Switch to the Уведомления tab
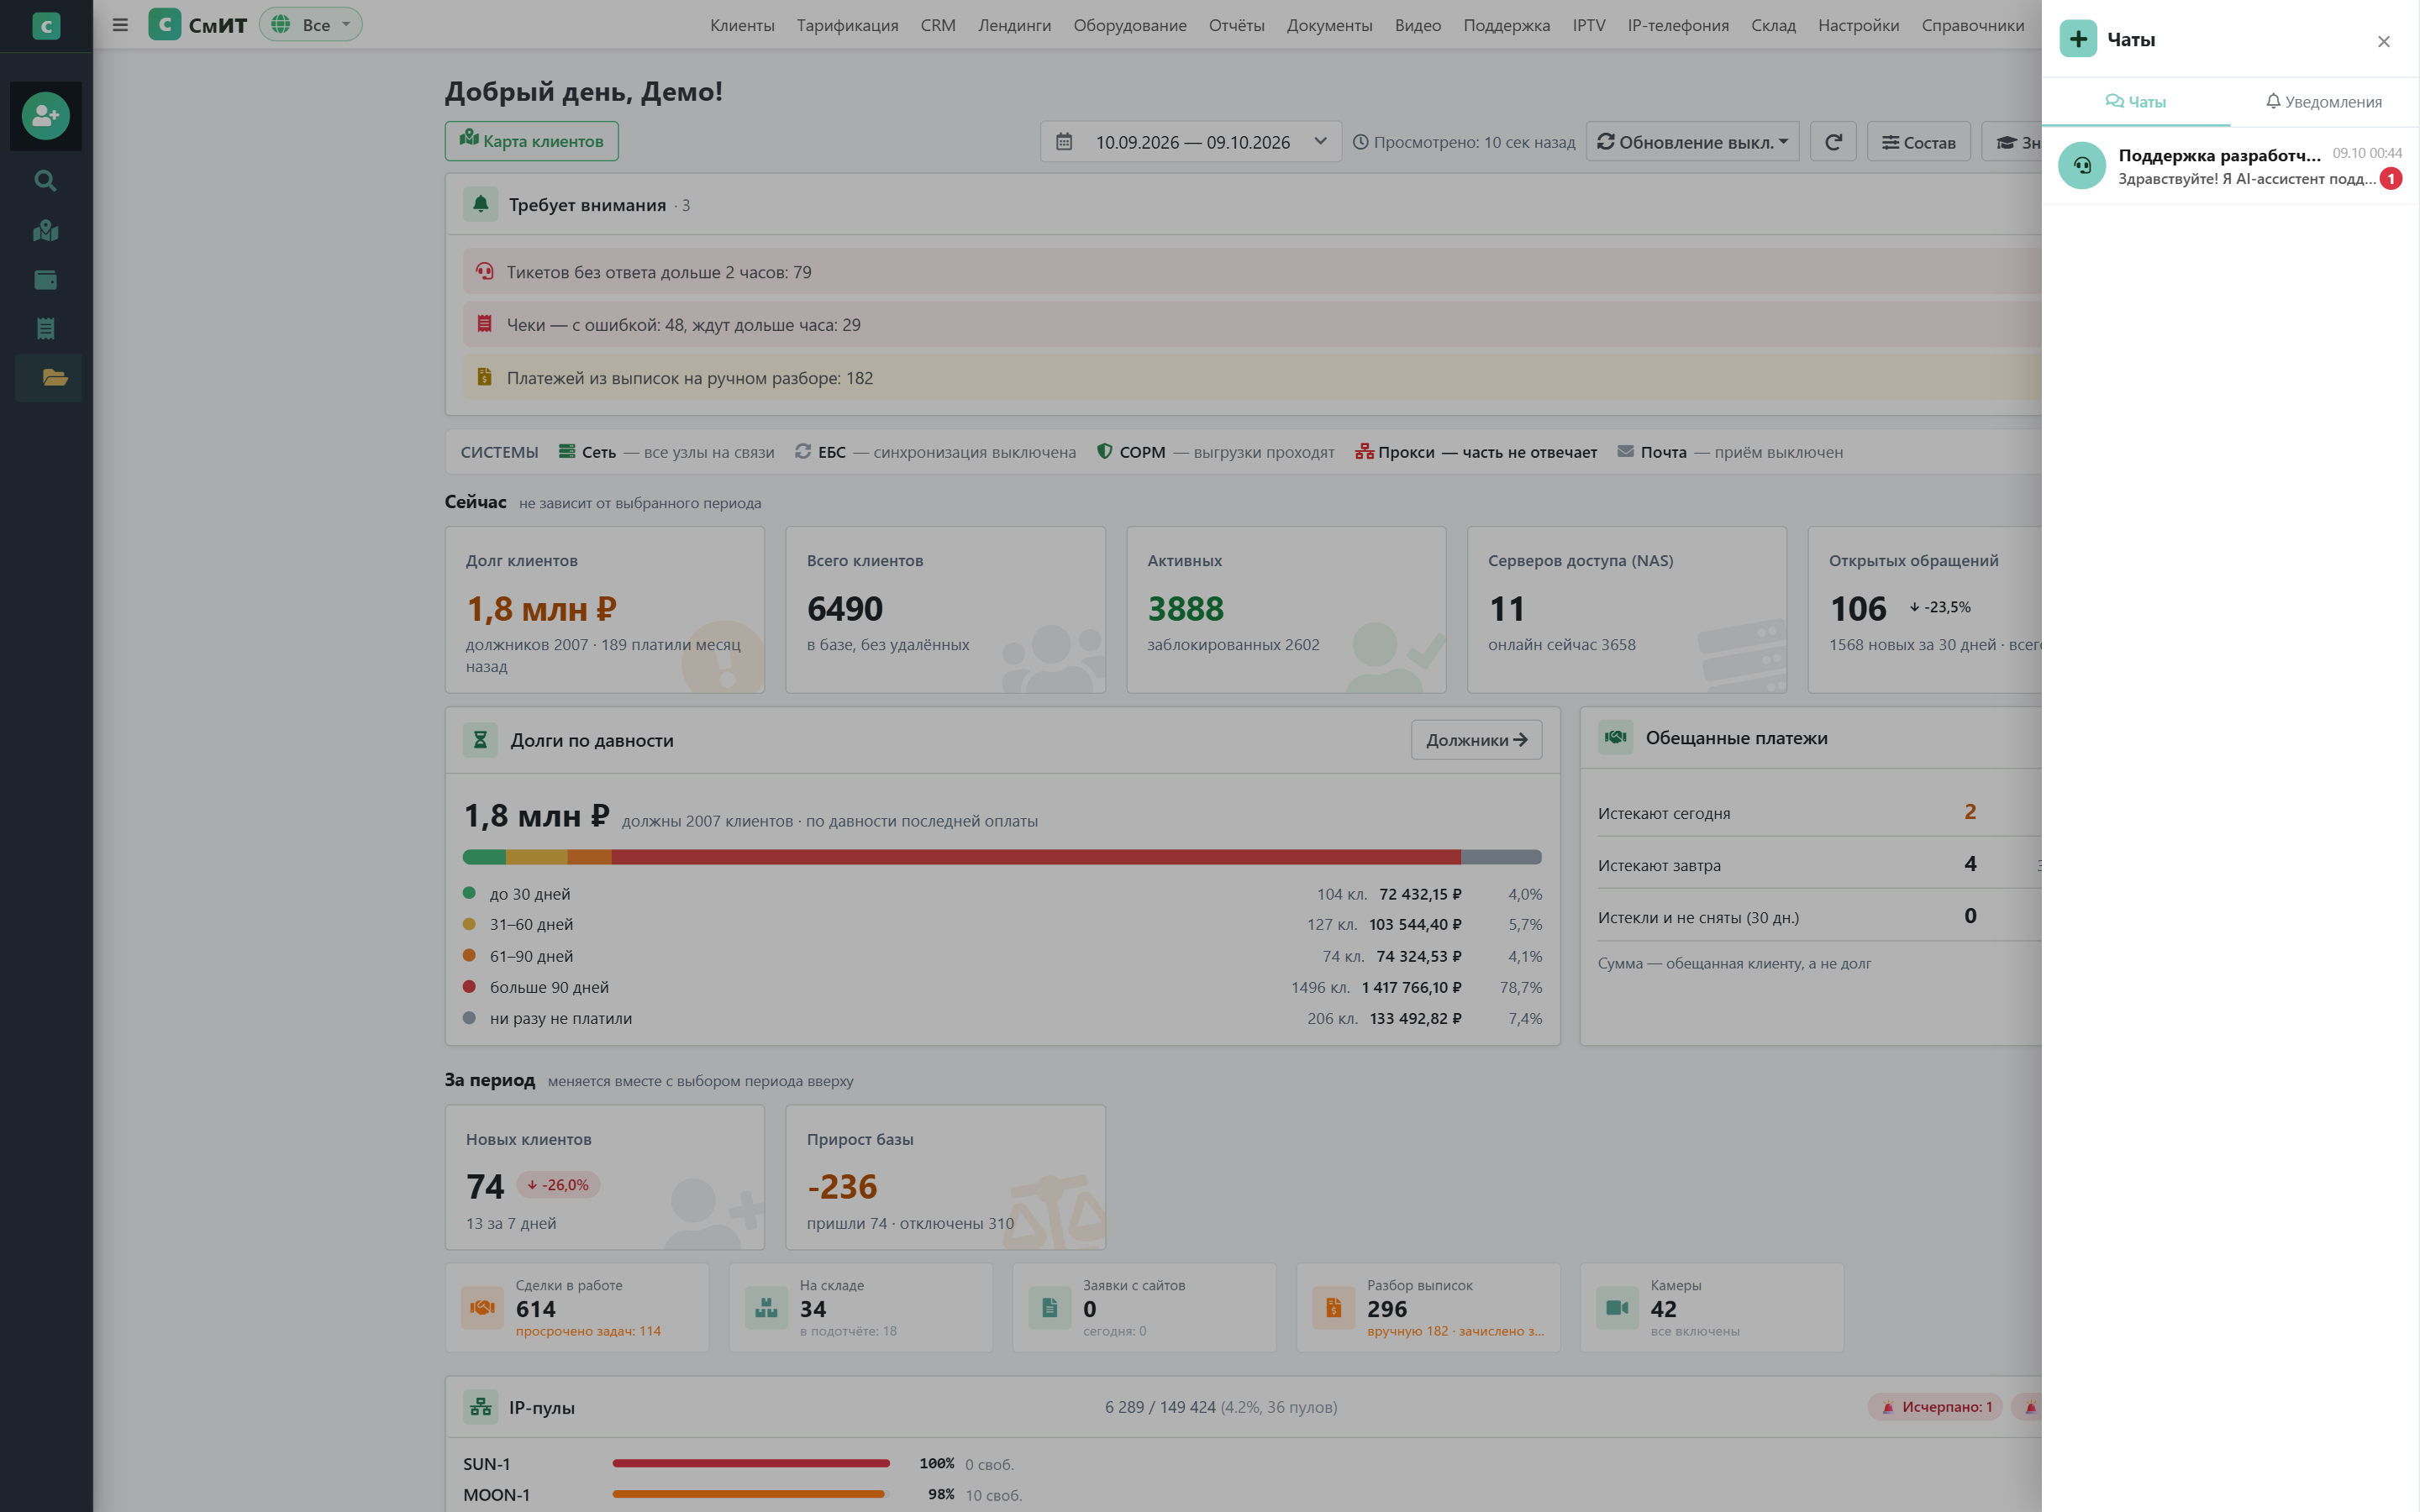Viewport: 2420px width, 1512px height. point(2324,102)
